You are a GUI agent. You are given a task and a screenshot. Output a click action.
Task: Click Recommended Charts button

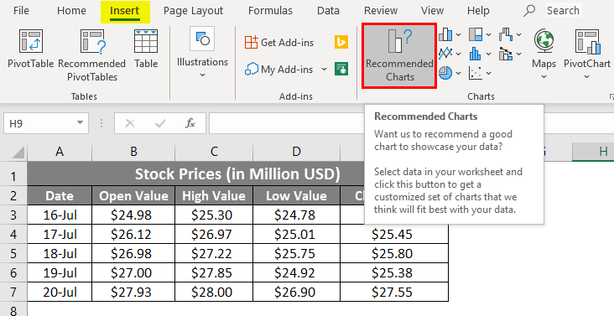coord(399,55)
